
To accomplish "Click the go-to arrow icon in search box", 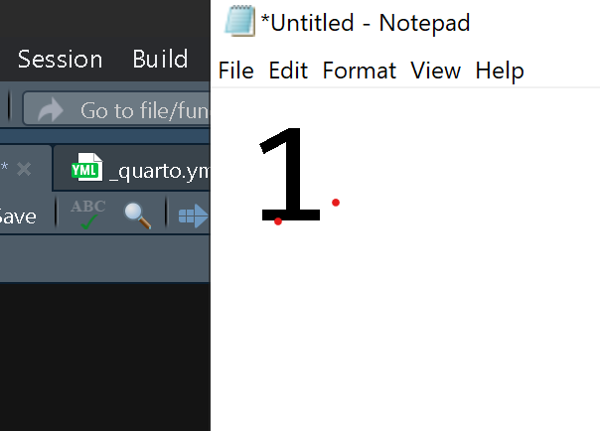I will 51,110.
